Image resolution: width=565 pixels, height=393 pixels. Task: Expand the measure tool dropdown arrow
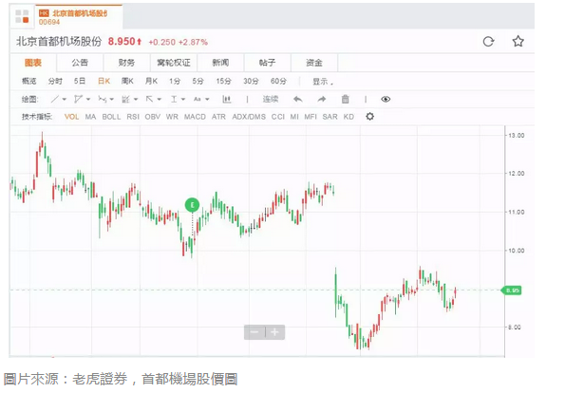[x=183, y=99]
